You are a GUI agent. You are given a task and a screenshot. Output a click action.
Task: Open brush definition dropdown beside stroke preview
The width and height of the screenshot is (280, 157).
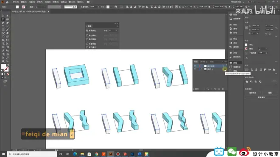pos(78,7)
